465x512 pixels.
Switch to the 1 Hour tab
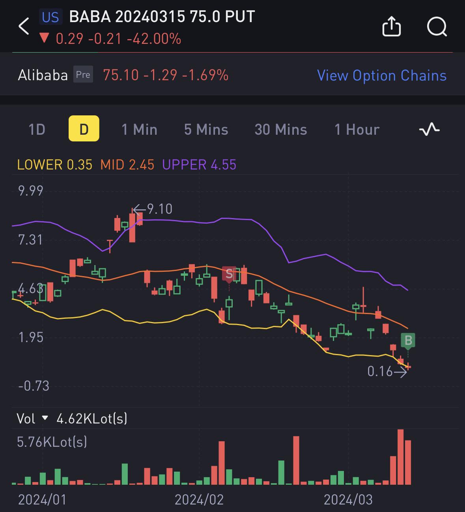357,129
